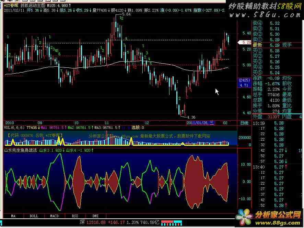Click the 选股:0 stock selection label

pos(138,128)
